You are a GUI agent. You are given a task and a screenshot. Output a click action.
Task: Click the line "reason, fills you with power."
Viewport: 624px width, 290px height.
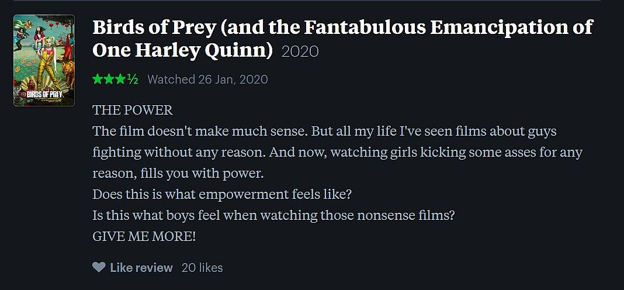coord(179,173)
